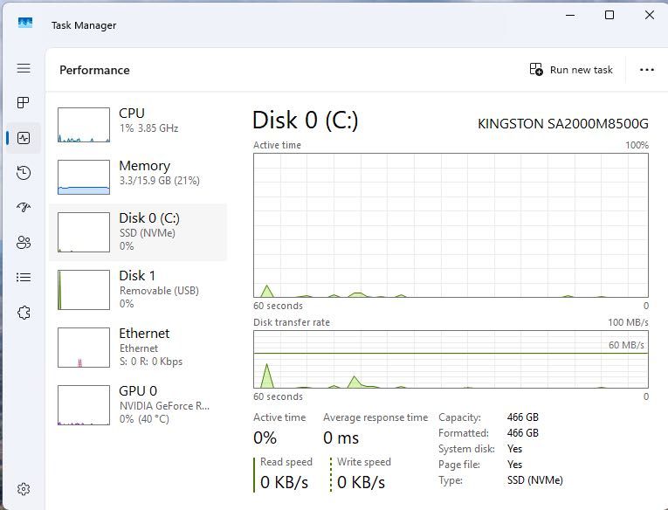Click the 100 MB/s scale label

(x=628, y=322)
